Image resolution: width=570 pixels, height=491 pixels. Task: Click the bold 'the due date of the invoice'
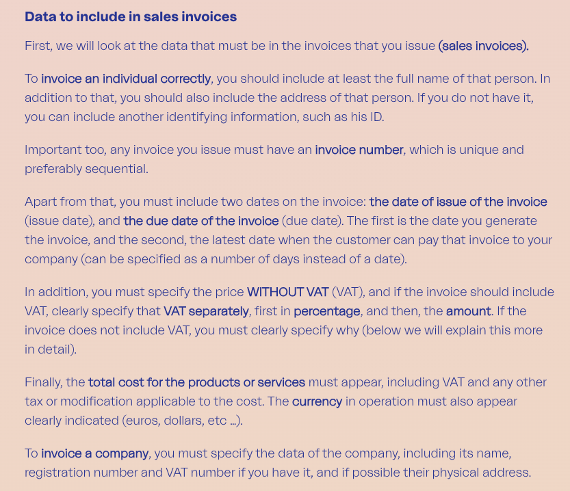[x=201, y=221]
